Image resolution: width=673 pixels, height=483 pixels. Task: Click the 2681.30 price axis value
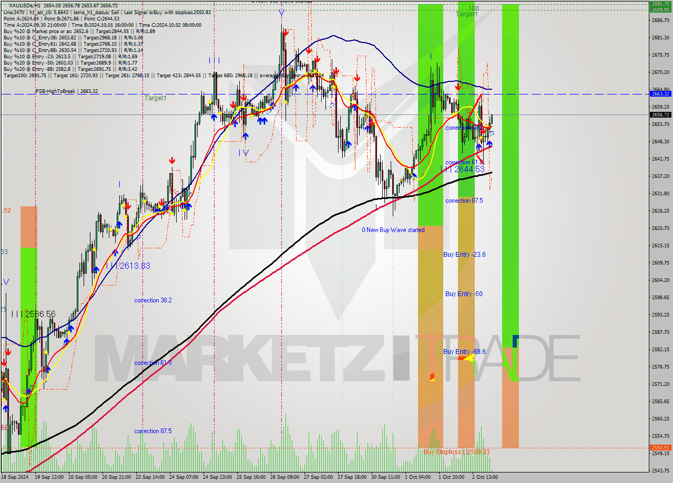pos(660,38)
